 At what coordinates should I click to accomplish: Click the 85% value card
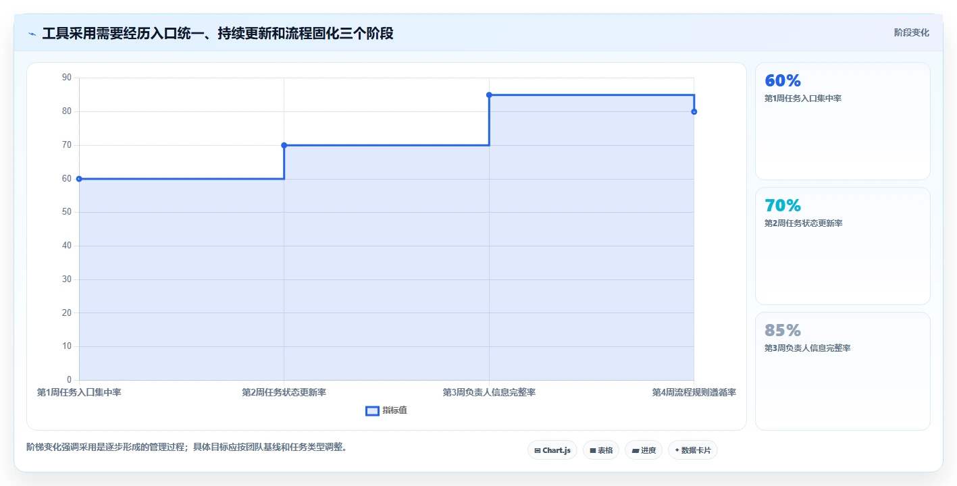(843, 371)
